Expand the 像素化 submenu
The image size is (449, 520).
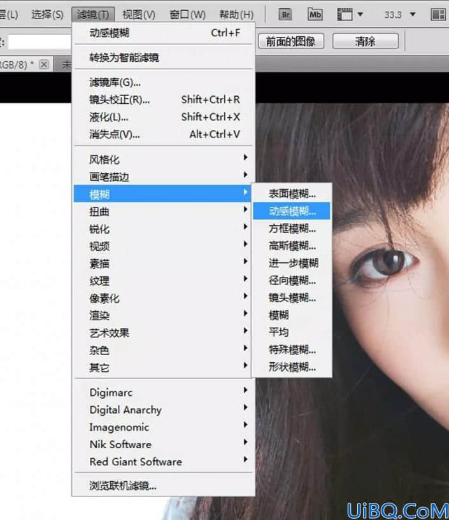coord(164,298)
